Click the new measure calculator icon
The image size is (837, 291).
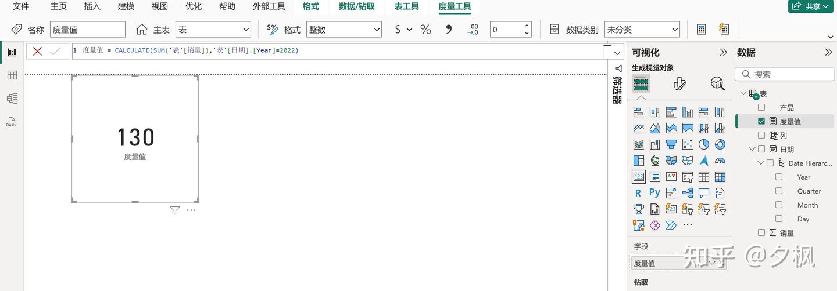coord(702,30)
